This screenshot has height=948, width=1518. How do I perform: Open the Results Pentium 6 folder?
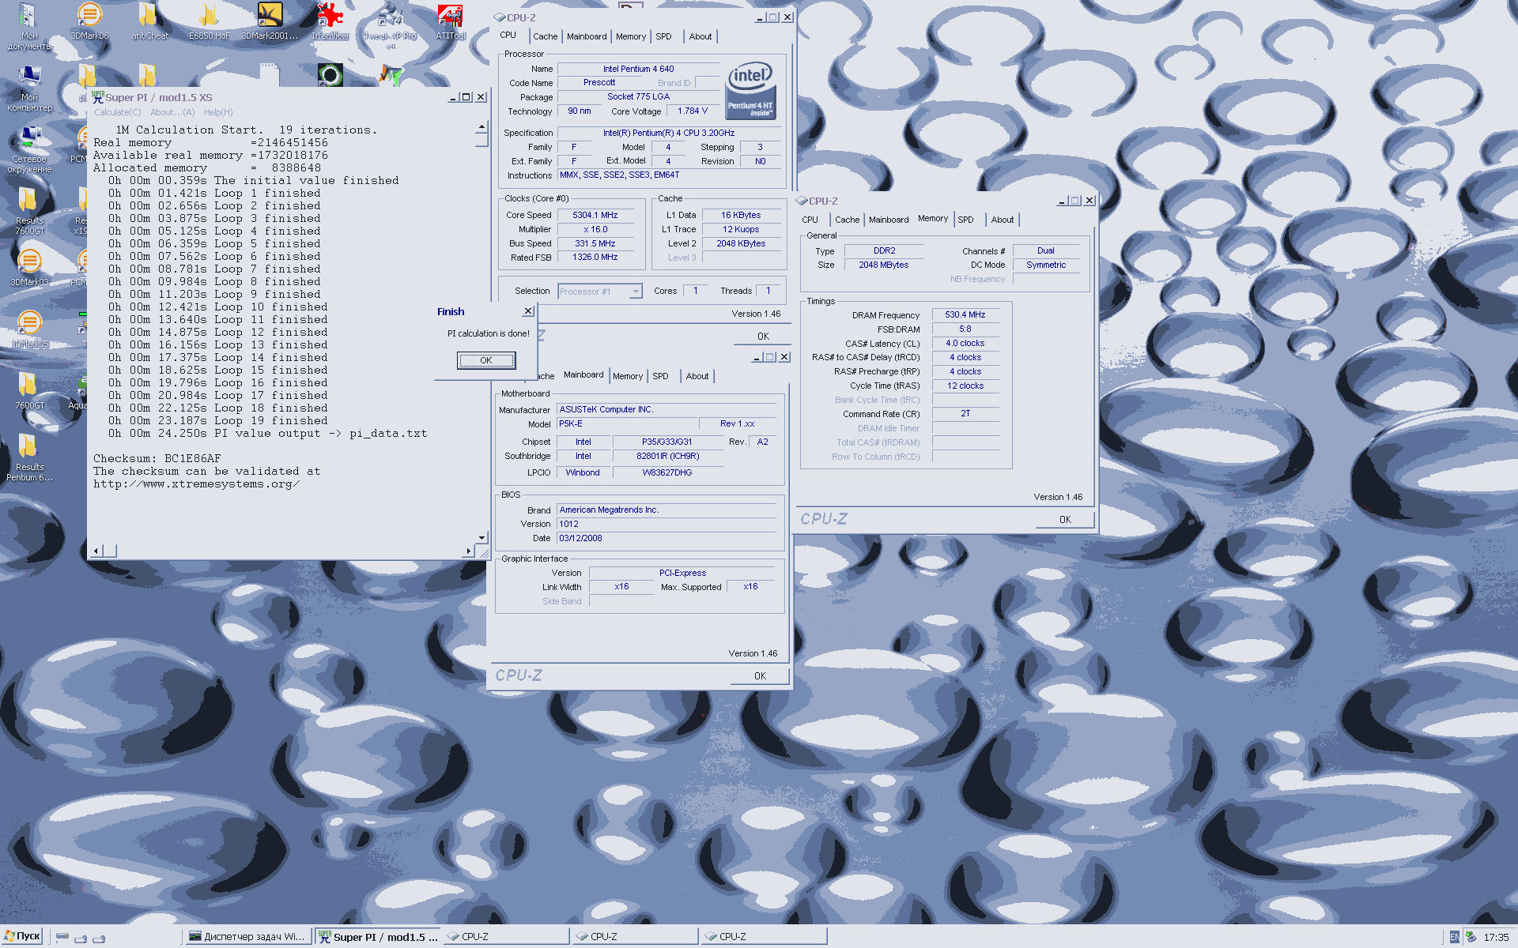[x=29, y=457]
